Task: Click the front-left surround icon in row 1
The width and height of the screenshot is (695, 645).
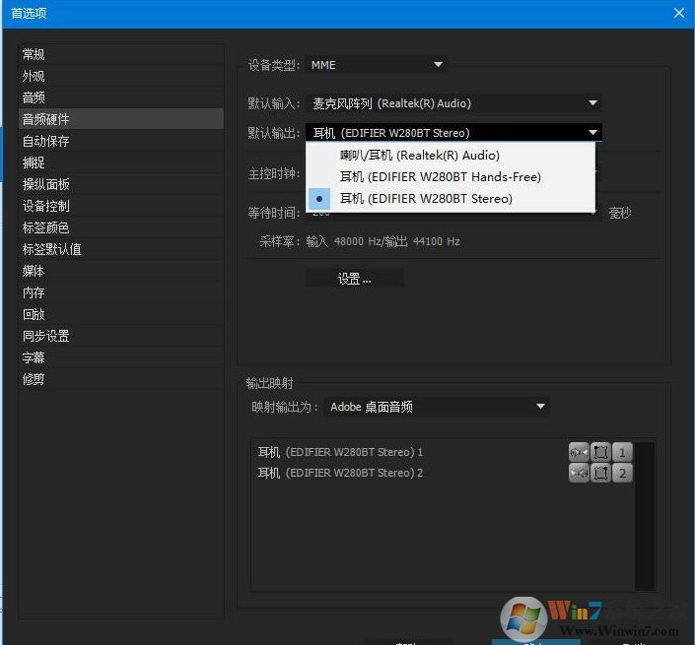Action: 600,452
